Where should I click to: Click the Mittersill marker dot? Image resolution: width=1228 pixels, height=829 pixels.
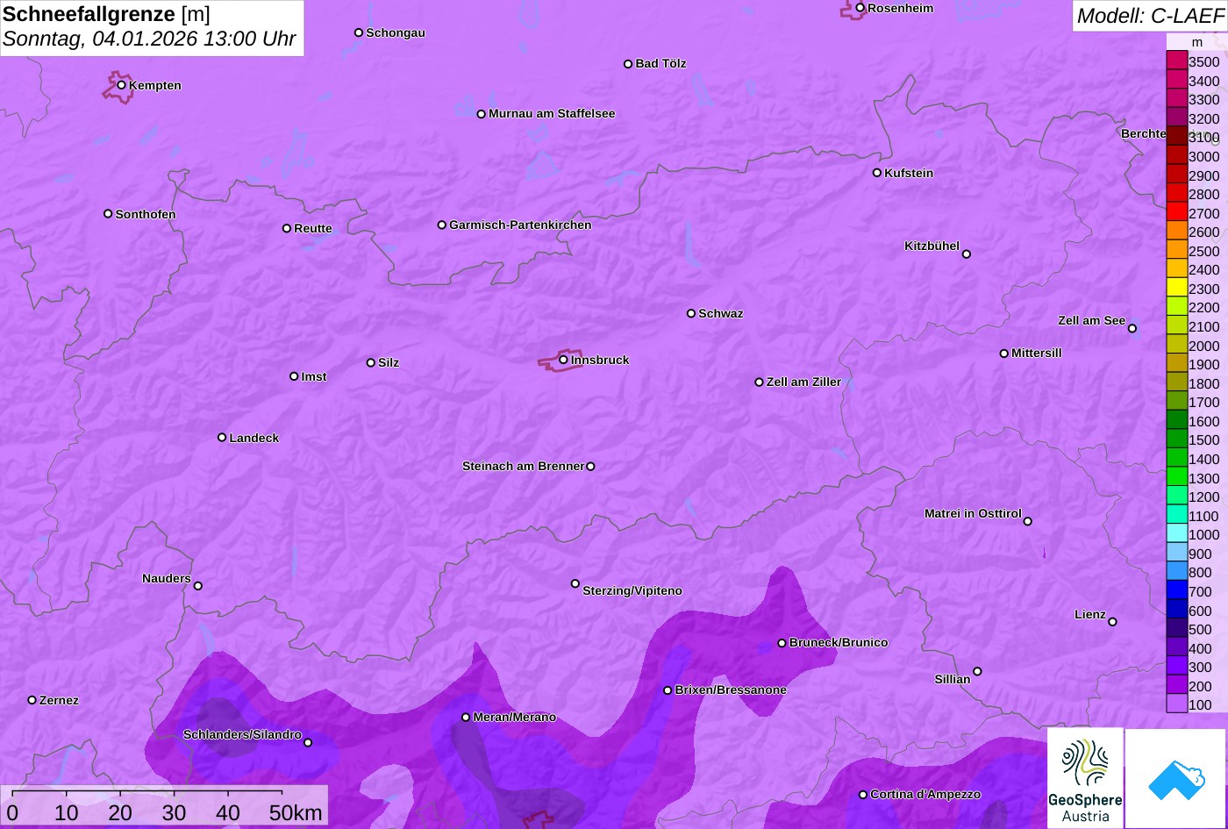point(1004,354)
